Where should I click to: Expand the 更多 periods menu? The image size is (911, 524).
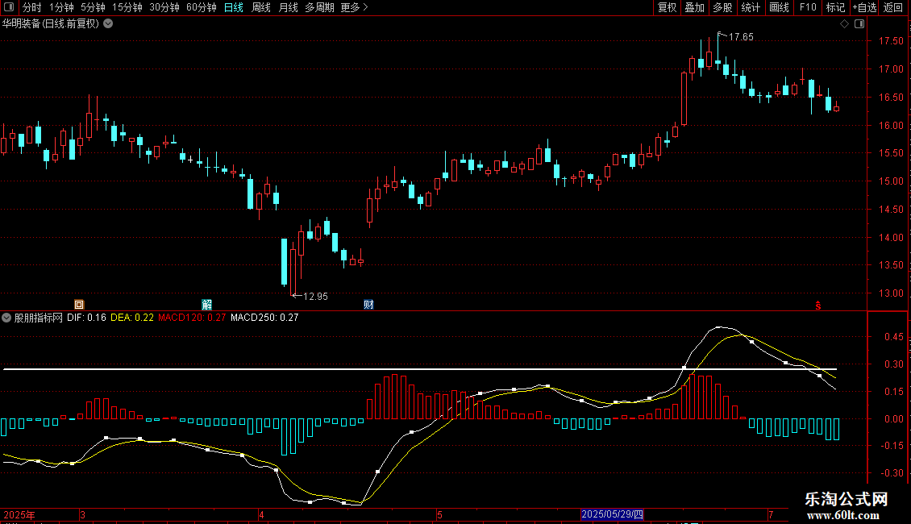[x=354, y=7]
